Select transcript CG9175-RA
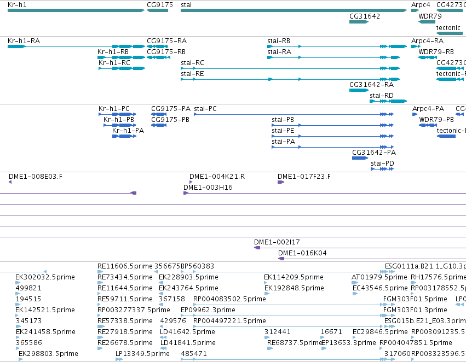The height and width of the screenshot is (362, 466). click(158, 46)
